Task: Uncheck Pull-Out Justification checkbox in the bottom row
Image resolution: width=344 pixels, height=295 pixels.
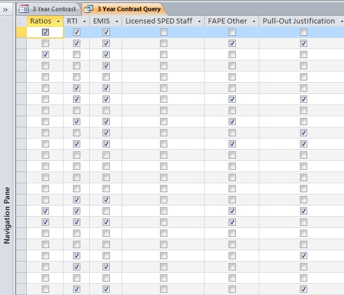Action: pyautogui.click(x=303, y=289)
